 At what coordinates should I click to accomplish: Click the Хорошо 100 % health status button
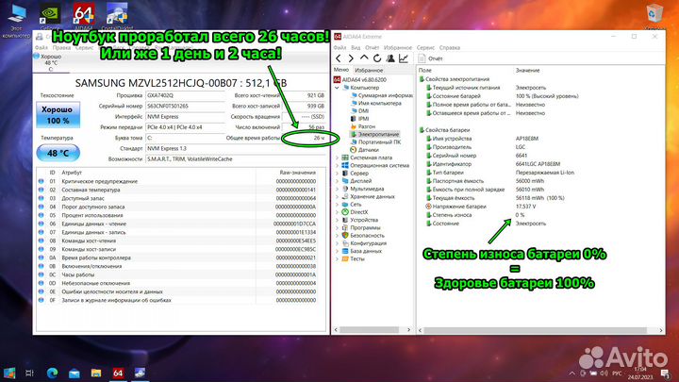(x=58, y=115)
